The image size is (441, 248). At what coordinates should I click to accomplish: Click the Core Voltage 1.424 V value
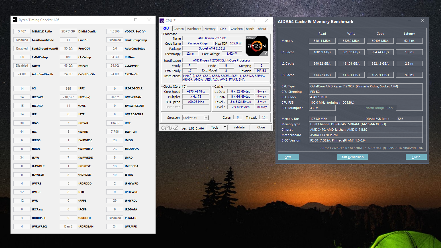(x=232, y=54)
